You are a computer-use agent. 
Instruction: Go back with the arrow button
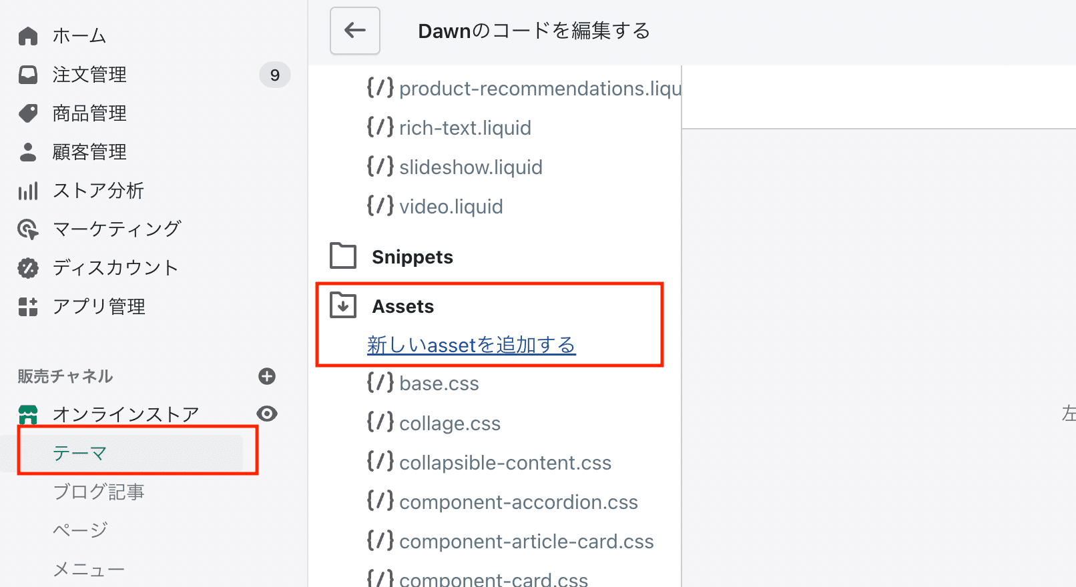[x=355, y=31]
